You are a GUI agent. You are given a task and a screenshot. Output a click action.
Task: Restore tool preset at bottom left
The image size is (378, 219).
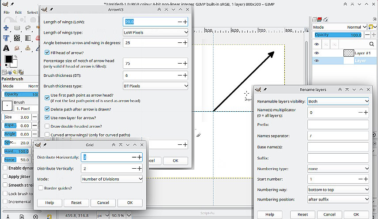22,217
